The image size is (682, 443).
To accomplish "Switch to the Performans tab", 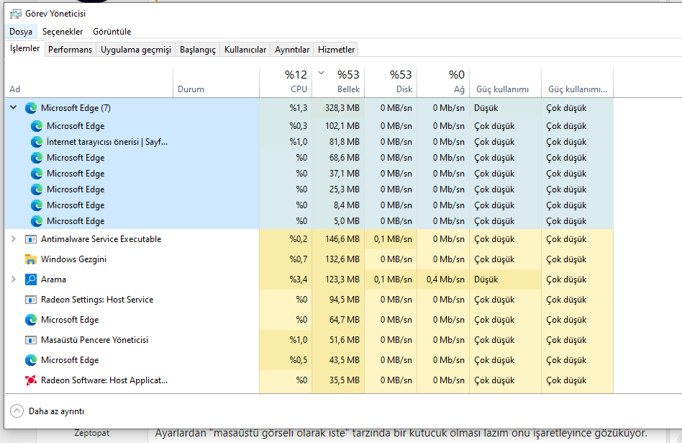I will pyautogui.click(x=71, y=50).
